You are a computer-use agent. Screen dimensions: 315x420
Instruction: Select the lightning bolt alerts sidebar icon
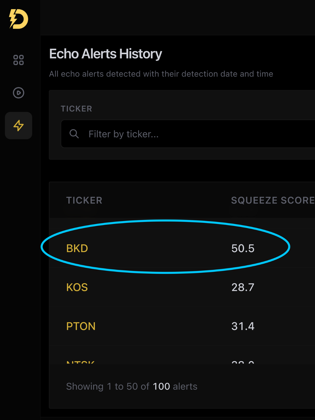pos(18,125)
